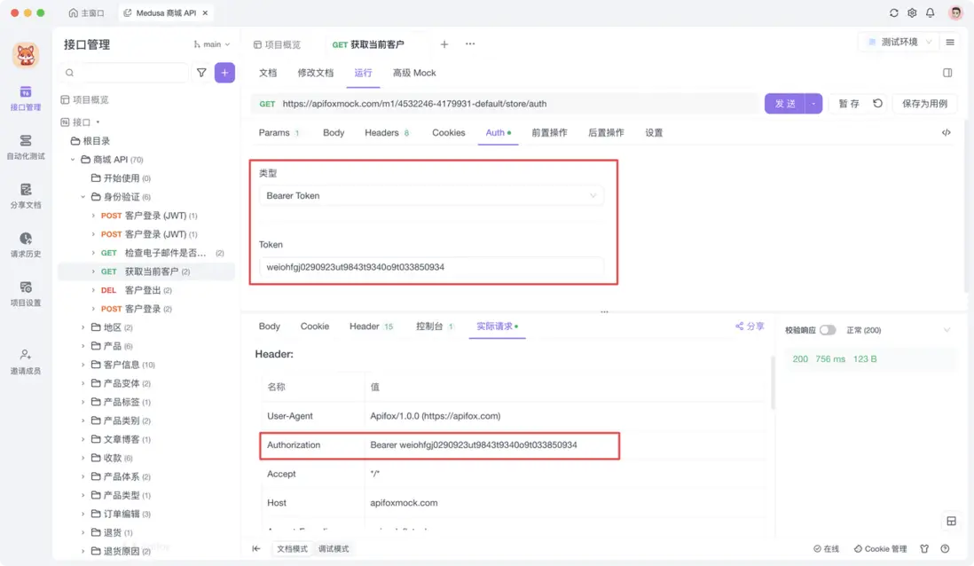
Task: Click the Token input field
Action: coord(431,266)
